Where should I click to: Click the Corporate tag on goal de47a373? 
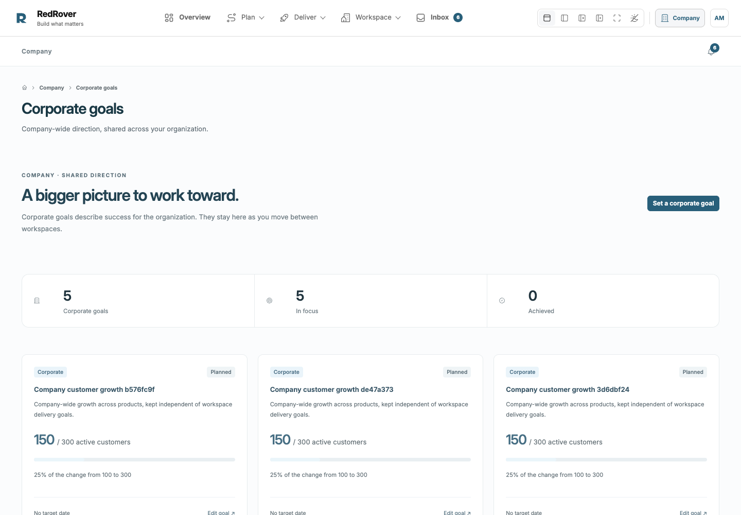point(286,372)
